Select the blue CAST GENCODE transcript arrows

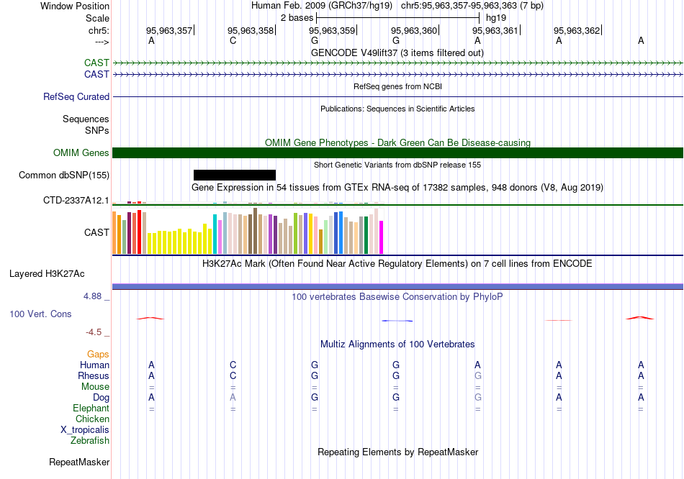click(x=398, y=75)
